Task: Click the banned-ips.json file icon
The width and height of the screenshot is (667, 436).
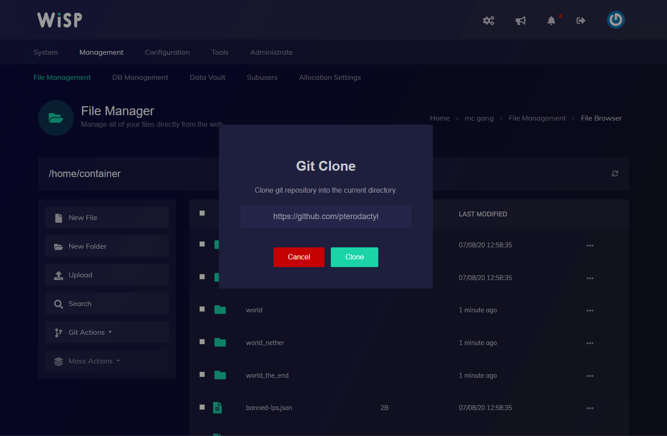Action: click(218, 407)
